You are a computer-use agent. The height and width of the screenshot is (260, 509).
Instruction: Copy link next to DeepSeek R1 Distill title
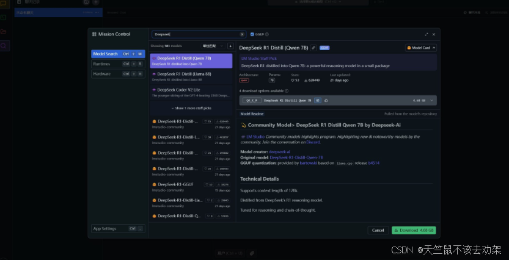coord(313,48)
